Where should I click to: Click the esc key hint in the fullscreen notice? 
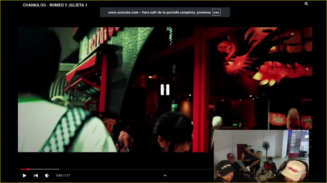[x=216, y=12]
